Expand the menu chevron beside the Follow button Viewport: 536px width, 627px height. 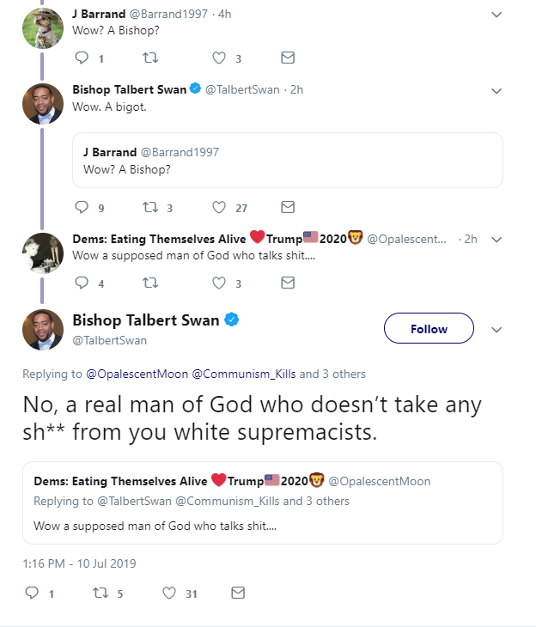coord(496,330)
